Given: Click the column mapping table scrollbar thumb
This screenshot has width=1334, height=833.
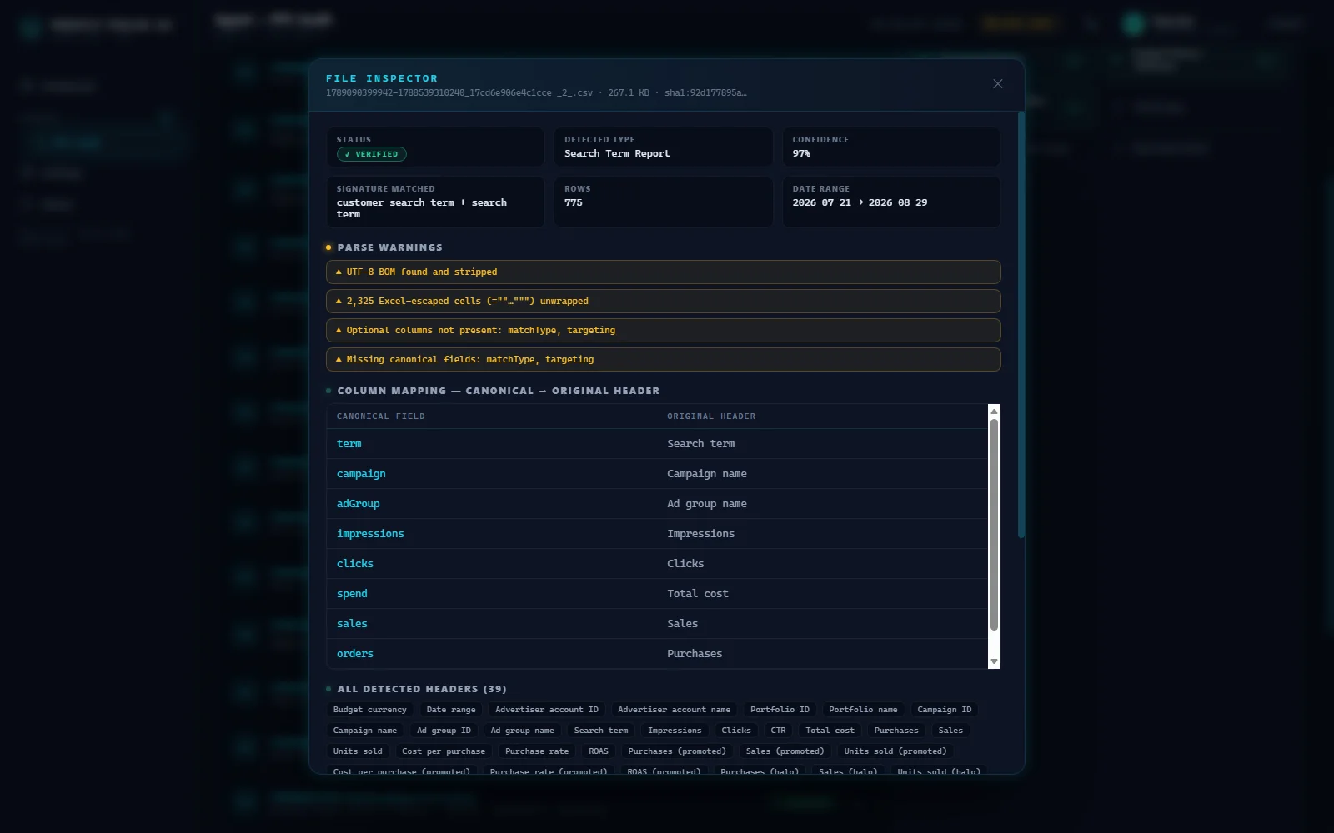Looking at the screenshot, I should (994, 525).
